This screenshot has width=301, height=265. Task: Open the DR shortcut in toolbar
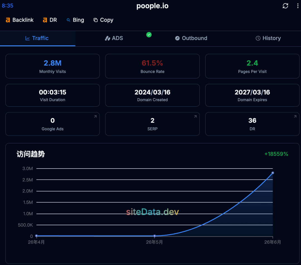[50, 20]
